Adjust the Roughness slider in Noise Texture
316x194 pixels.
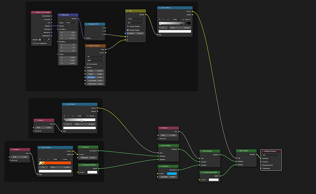pyautogui.click(x=95, y=78)
